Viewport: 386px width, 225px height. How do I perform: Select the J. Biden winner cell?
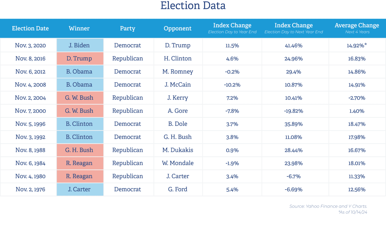tap(79, 45)
